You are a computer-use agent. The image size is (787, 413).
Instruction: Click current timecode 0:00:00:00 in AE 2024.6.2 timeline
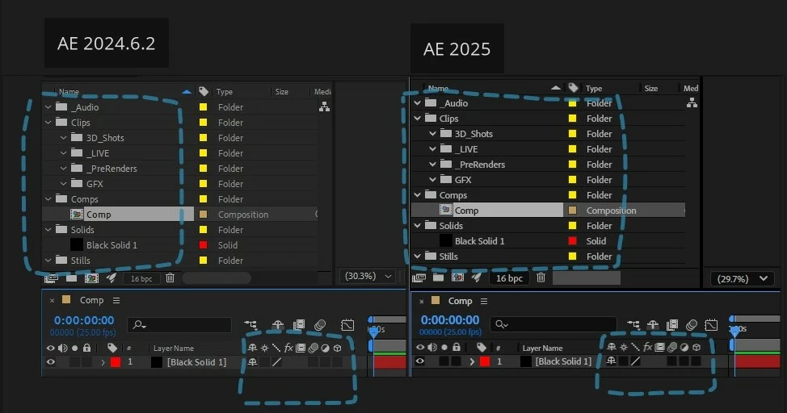click(84, 320)
